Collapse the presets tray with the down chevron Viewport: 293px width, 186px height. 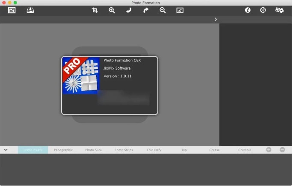tap(6, 150)
